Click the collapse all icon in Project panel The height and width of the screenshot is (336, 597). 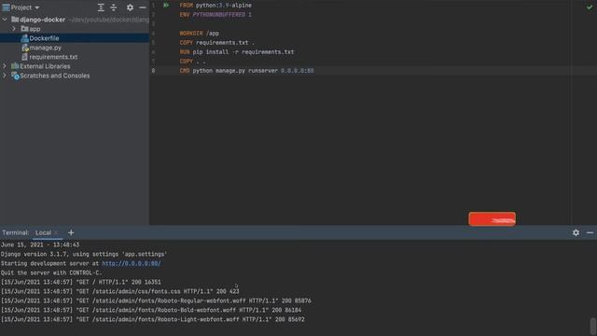coord(114,7)
